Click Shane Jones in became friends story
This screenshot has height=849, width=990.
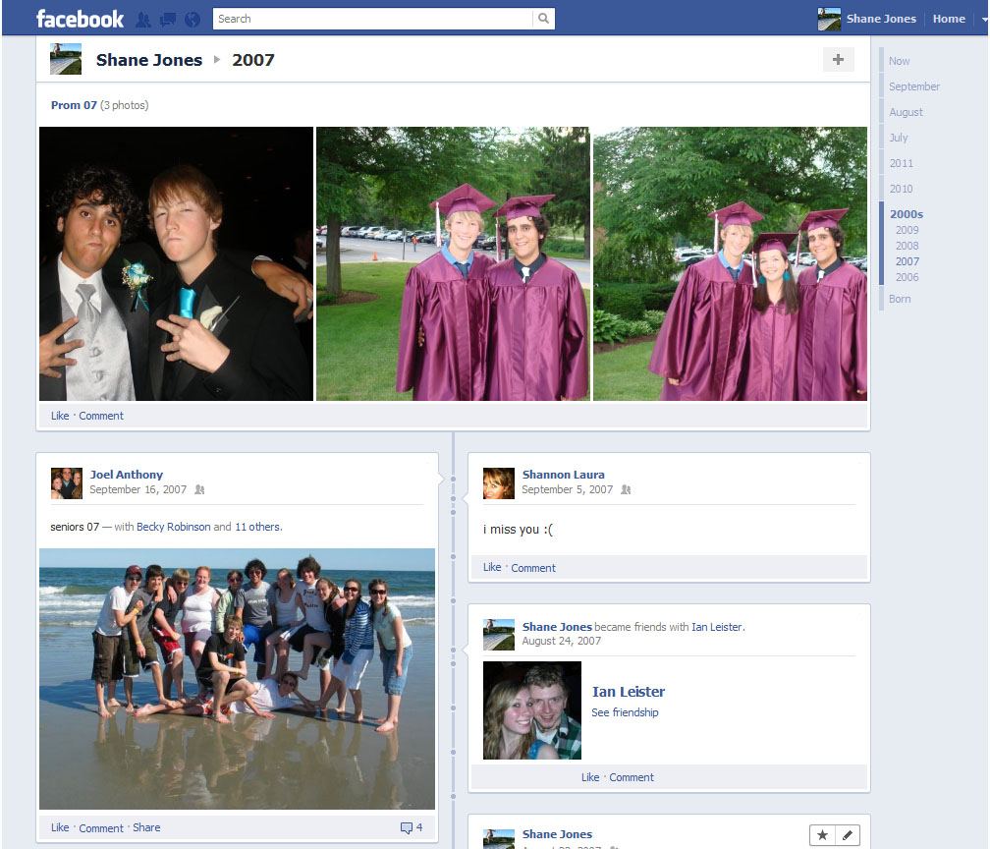coord(557,627)
